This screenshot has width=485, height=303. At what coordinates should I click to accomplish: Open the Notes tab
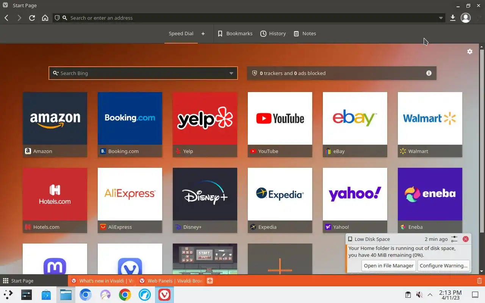pyautogui.click(x=305, y=34)
